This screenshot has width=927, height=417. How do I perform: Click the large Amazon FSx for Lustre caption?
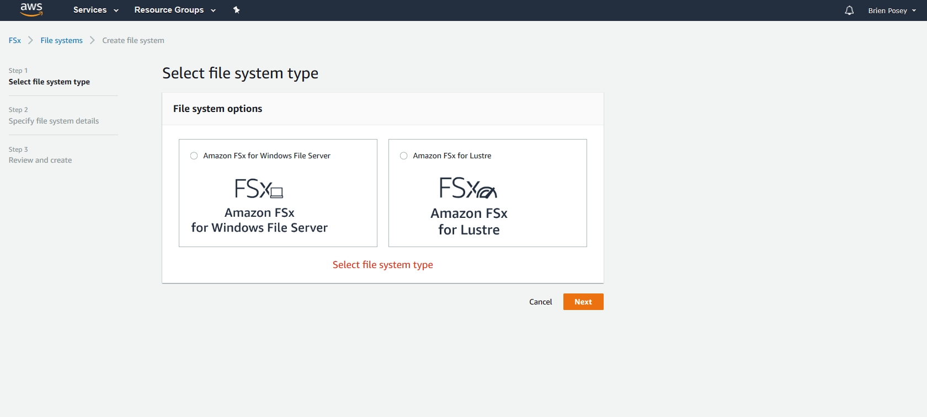point(469,221)
